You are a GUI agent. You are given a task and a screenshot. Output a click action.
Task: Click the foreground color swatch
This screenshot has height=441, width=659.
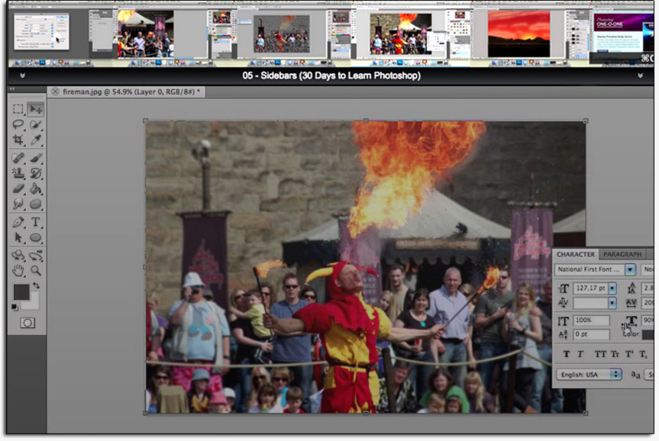[x=21, y=291]
